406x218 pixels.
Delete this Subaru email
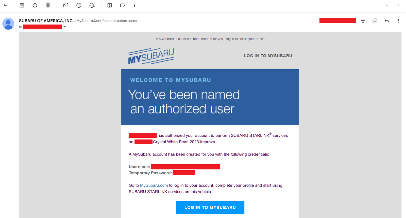48,5
